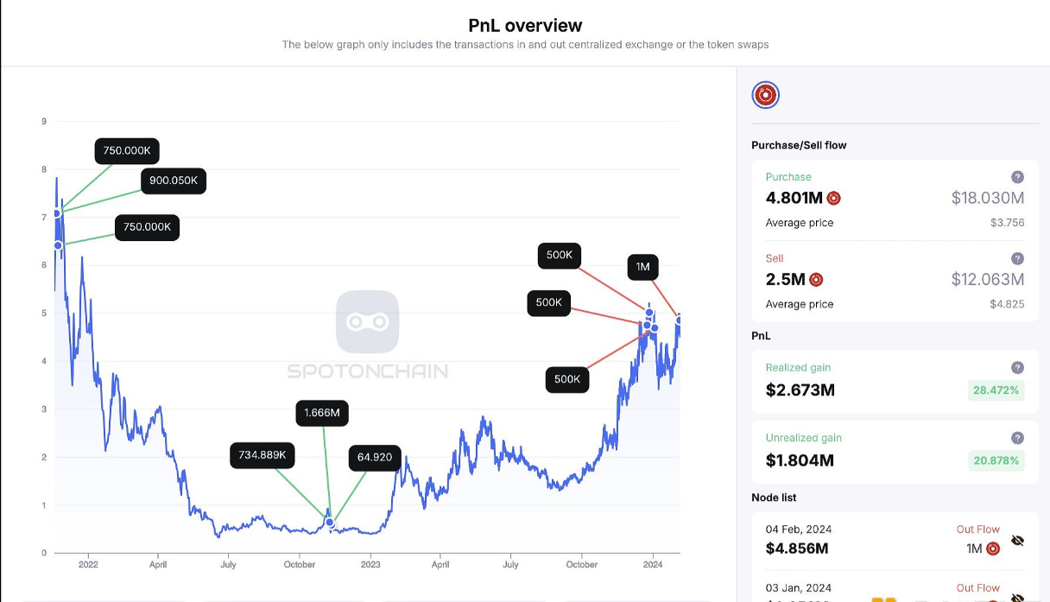Click the token icon next to 1M Out Flow
The width and height of the screenshot is (1050, 602).
click(993, 548)
